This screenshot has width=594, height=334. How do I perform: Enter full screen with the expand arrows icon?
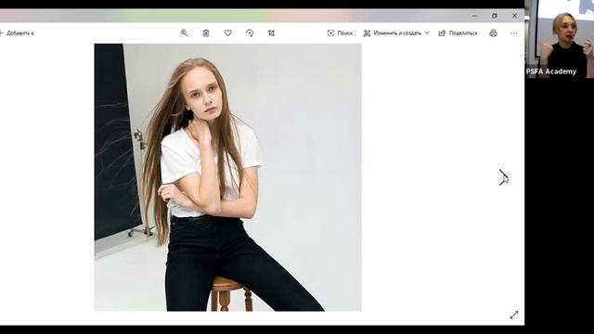tap(514, 315)
